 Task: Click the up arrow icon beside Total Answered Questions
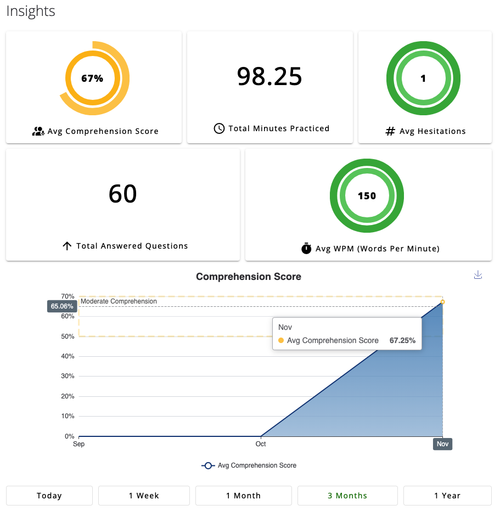click(67, 246)
